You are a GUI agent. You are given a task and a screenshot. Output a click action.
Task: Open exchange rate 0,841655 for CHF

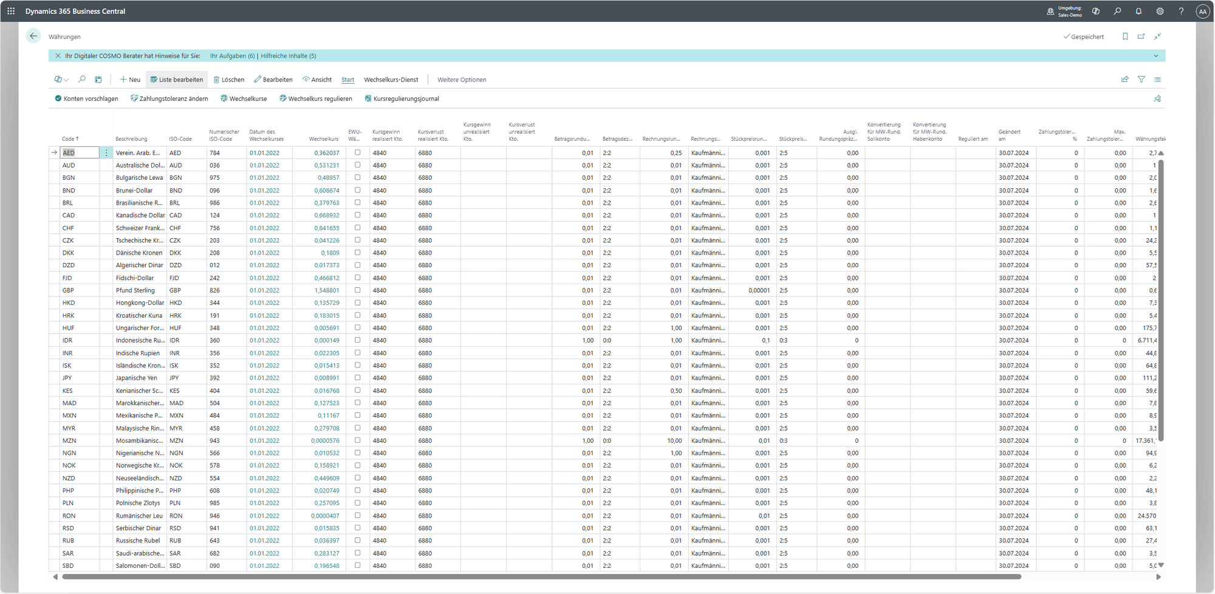pyautogui.click(x=327, y=228)
